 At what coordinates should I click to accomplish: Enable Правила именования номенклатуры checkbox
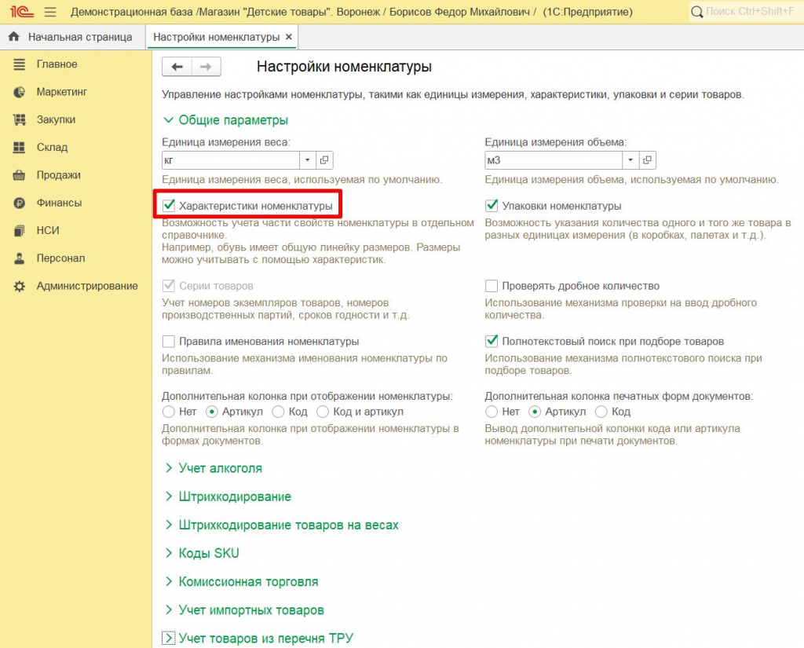pyautogui.click(x=168, y=341)
